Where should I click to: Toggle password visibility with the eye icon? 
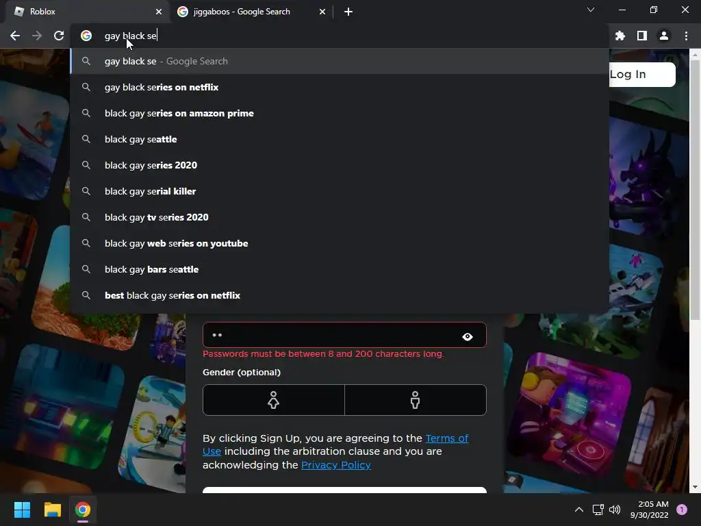[x=467, y=337]
